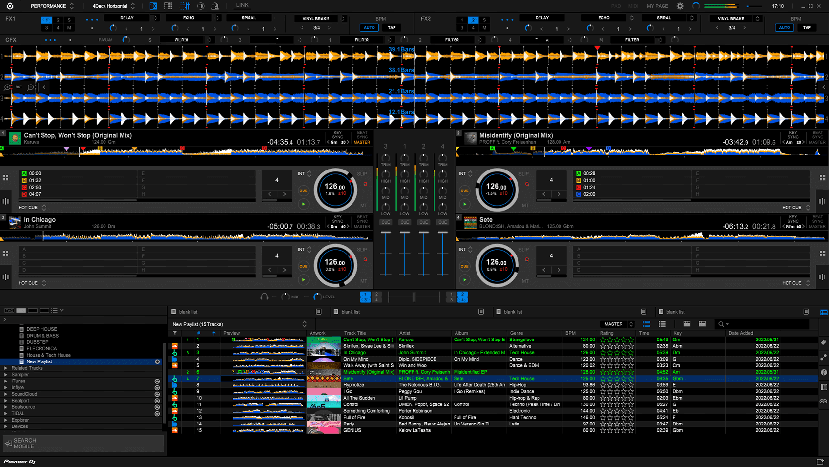Image resolution: width=829 pixels, height=467 pixels.
Task: Play deck 1 with green play button
Action: [x=303, y=204]
